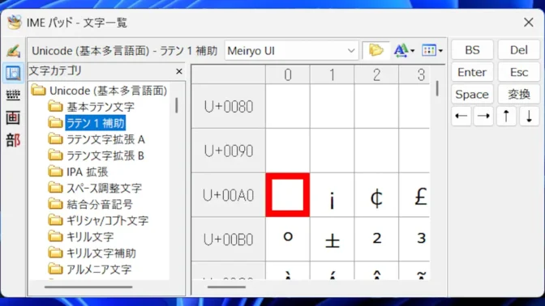Open the soft keyboard mode icon
This screenshot has width=545, height=306.
point(13,95)
